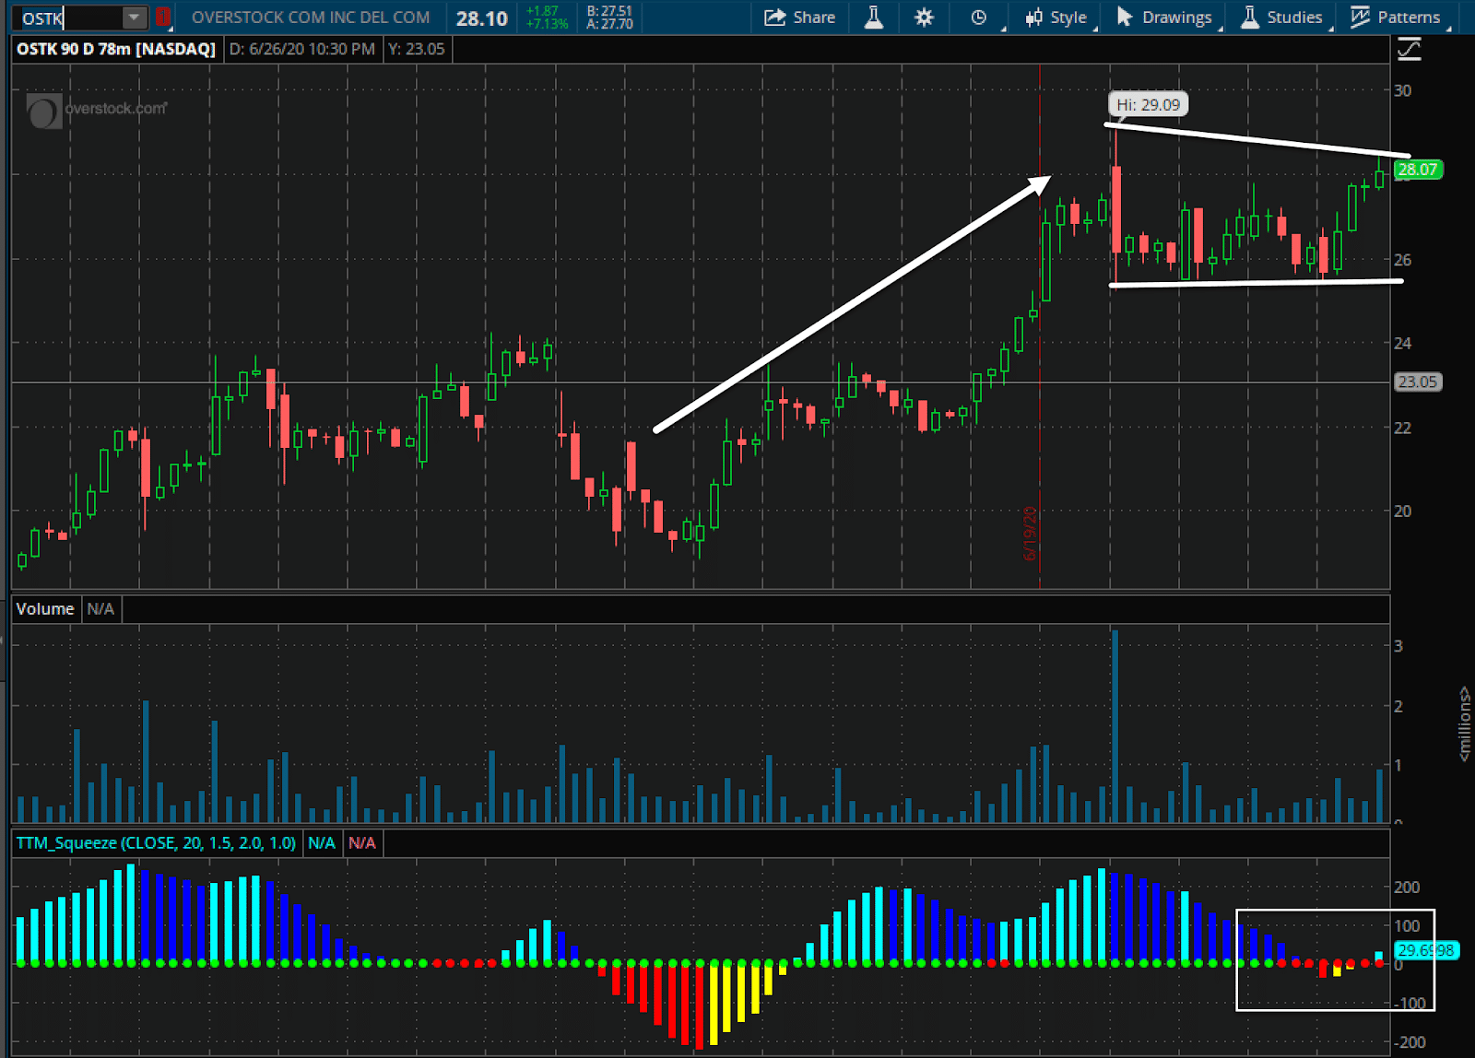Click the OSTK 90 D 78m [NASDAQ] chart title
1475x1058 pixels.
(116, 49)
